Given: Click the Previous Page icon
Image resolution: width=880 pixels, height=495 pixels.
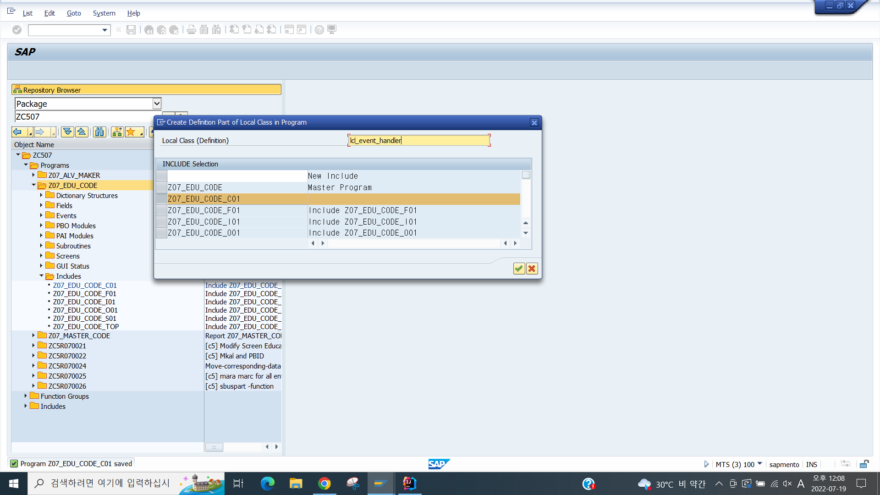Looking at the screenshot, I should [x=247, y=30].
